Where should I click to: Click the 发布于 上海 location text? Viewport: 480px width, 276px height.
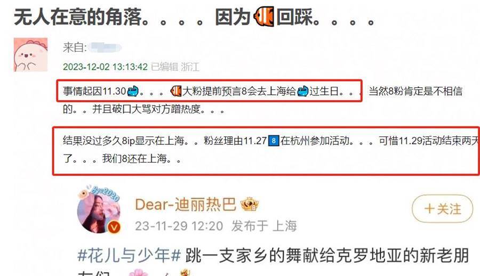click(264, 226)
